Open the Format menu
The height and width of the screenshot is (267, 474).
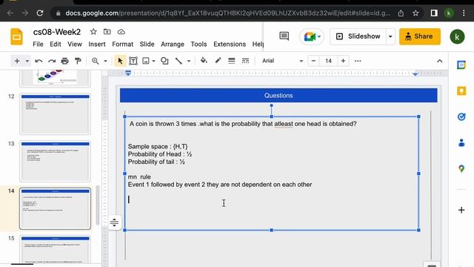click(122, 44)
